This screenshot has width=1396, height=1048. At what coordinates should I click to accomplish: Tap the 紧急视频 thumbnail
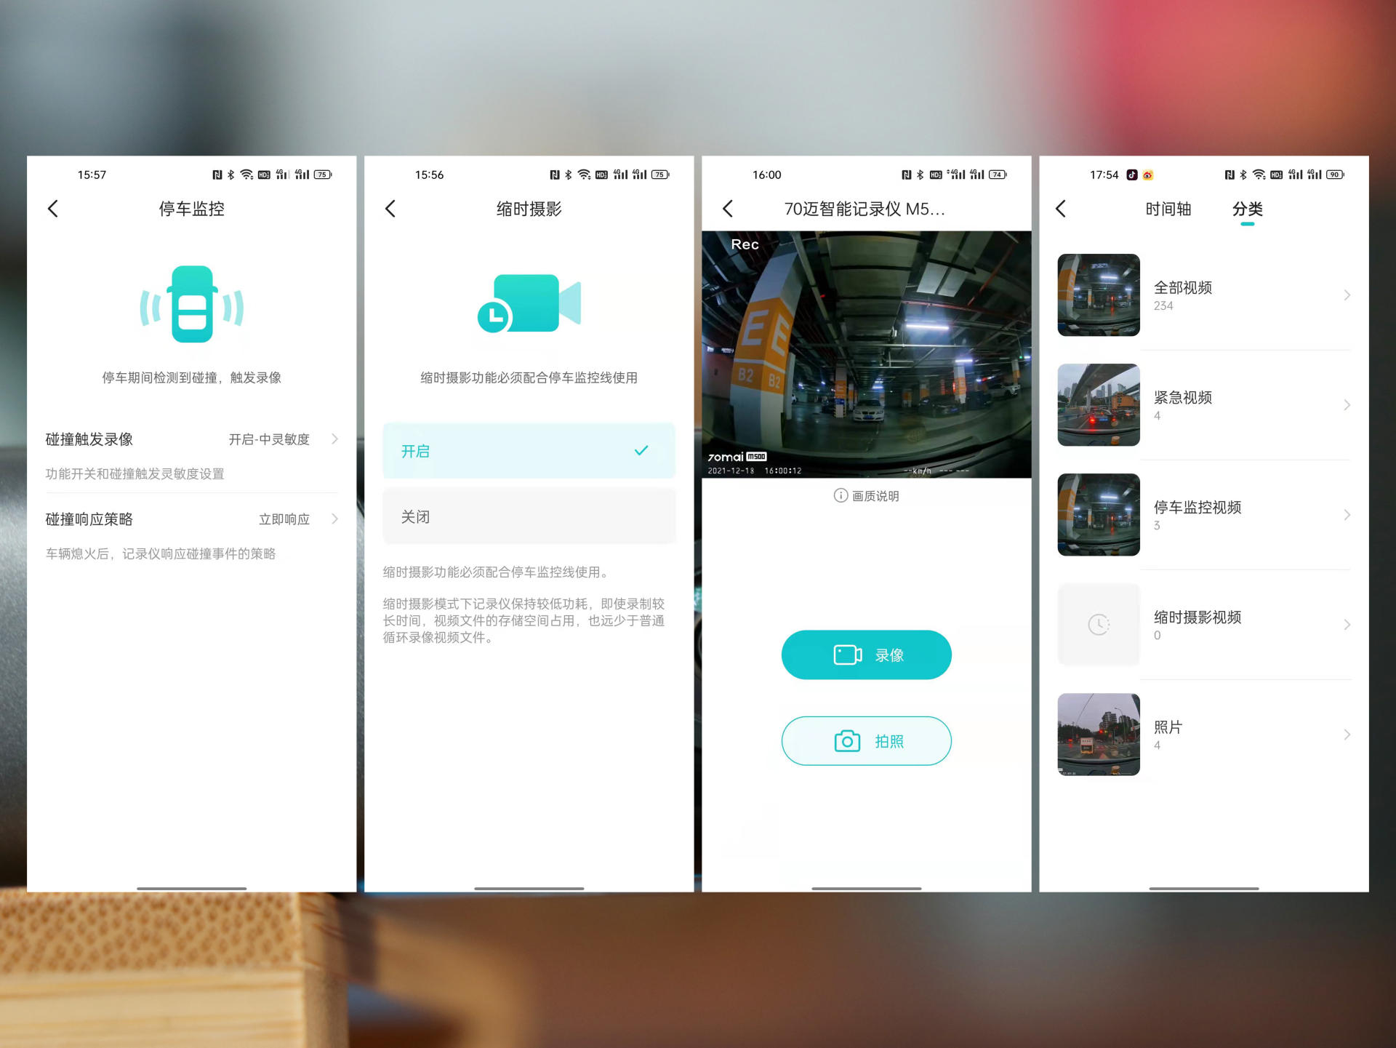coord(1099,404)
